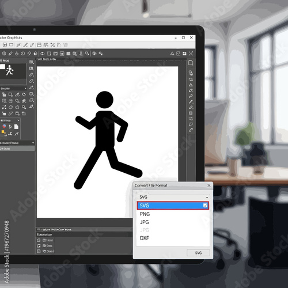Click the solid white document icon beside play triangle
This screenshot has height=288, width=288.
[16, 127]
